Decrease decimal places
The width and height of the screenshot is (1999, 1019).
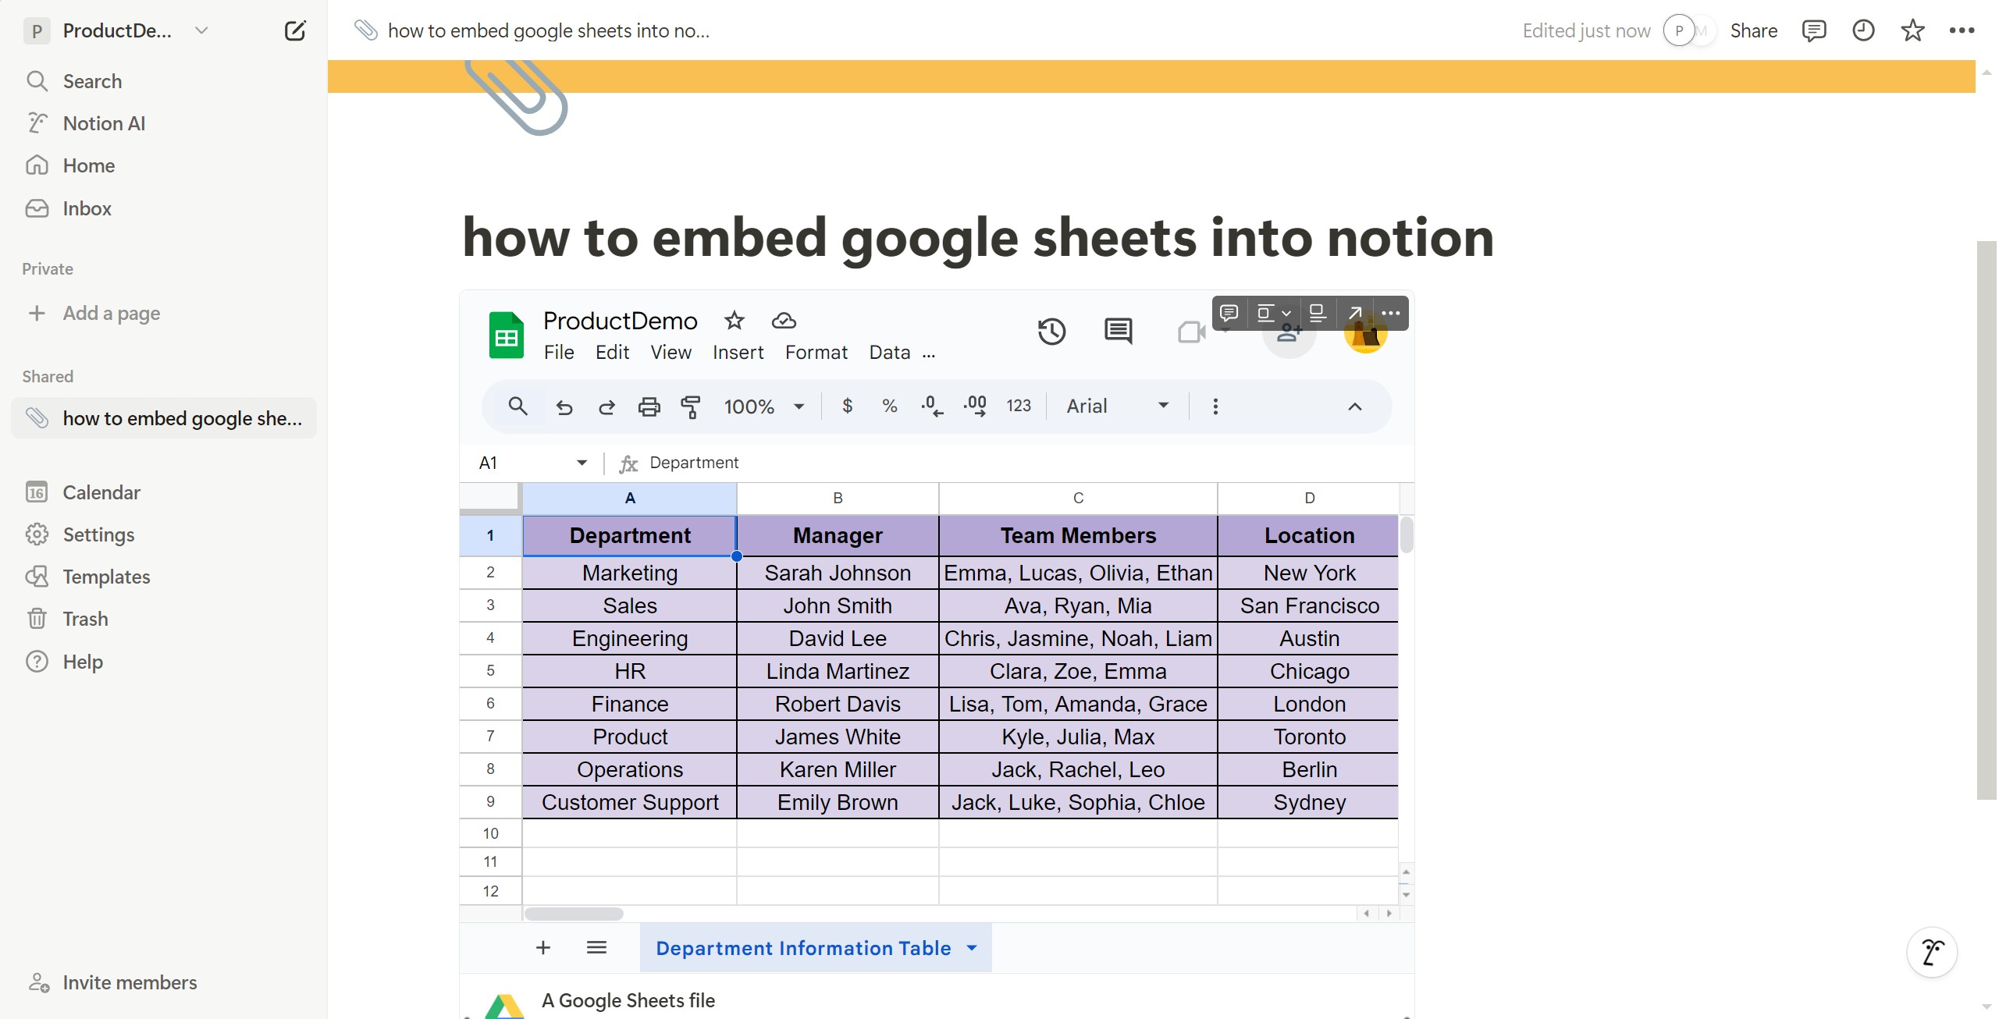pyautogui.click(x=932, y=406)
